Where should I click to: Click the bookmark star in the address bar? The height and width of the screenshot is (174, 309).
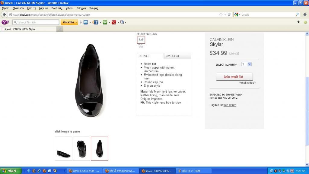click(x=221, y=14)
